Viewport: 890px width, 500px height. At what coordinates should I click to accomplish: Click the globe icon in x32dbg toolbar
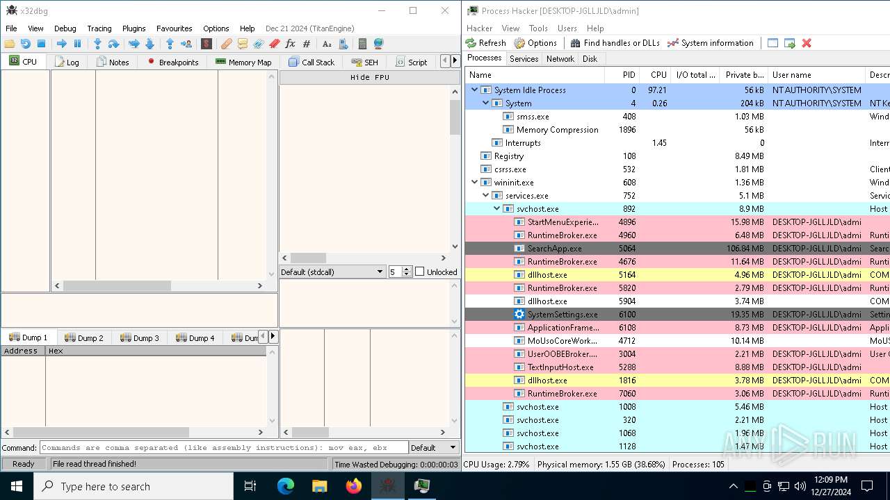coord(378,44)
